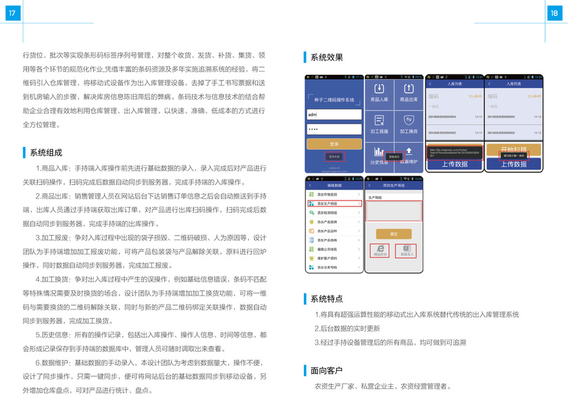The height and width of the screenshot is (405, 568).
Task: Click the orange icon beside 添加产品品种
Action: (311, 231)
